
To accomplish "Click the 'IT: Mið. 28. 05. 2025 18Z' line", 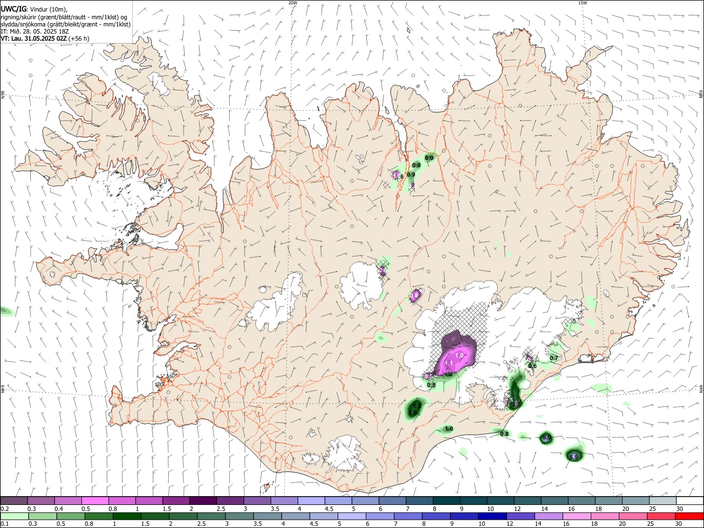I will point(34,31).
